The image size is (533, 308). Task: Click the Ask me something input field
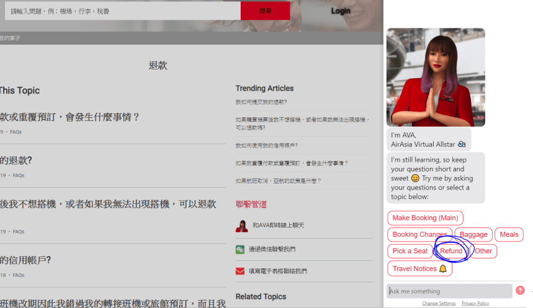449,291
